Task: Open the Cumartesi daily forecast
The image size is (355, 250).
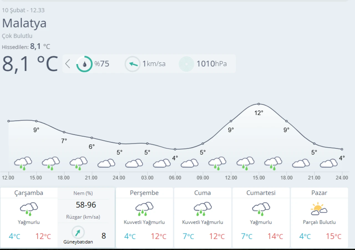Action: coord(261,218)
